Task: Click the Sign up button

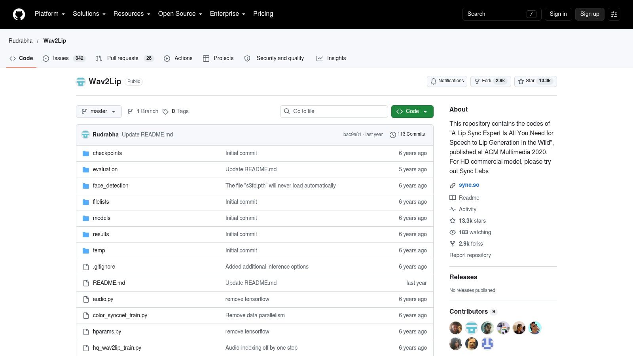Action: coord(590,14)
